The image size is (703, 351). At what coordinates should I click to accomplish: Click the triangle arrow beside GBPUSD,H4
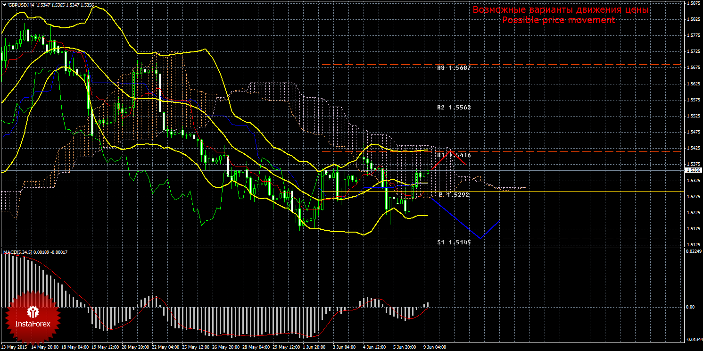pyautogui.click(x=4, y=5)
